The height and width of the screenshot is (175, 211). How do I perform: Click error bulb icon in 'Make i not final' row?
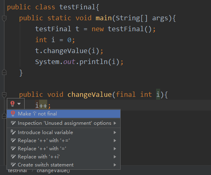click(x=13, y=113)
